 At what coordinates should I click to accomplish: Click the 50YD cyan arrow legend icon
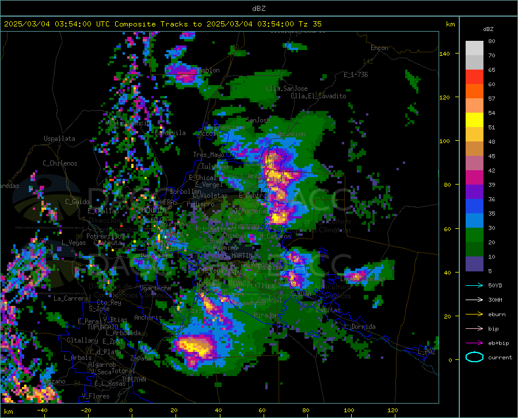(474, 285)
